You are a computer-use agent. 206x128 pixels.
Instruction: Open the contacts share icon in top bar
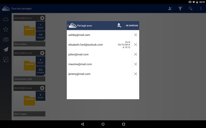tap(170, 9)
